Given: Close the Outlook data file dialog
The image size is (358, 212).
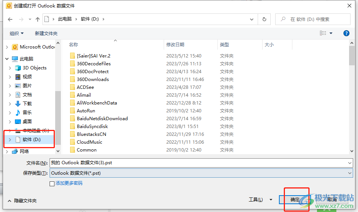Looking at the screenshot, I should tap(349, 6).
